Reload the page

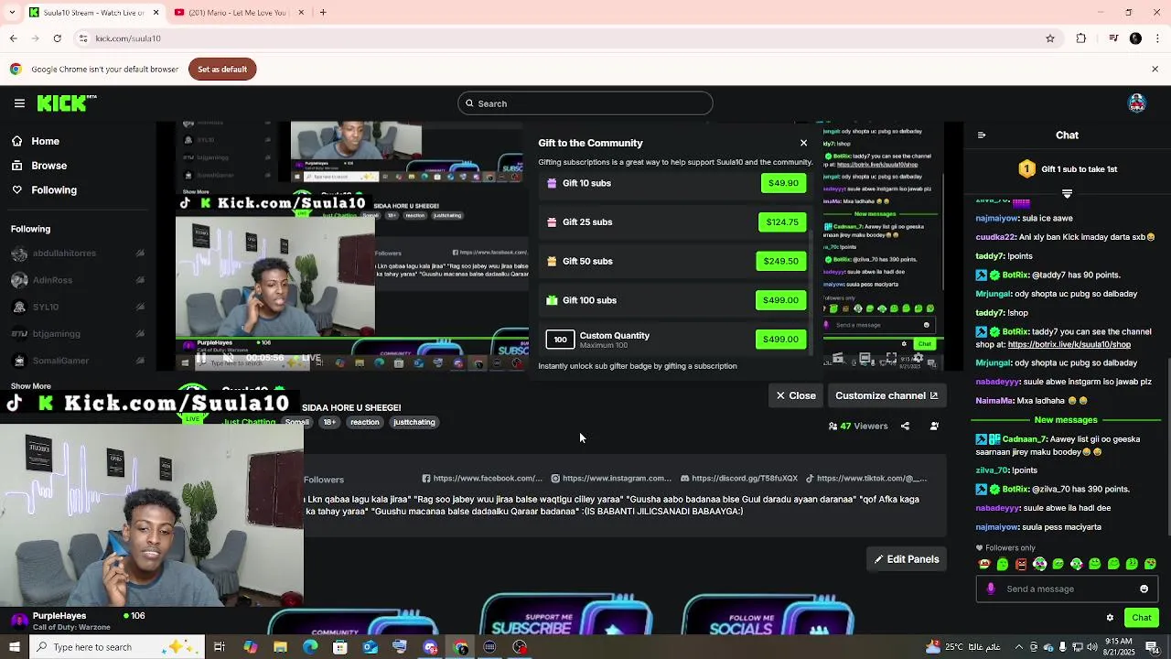click(57, 38)
